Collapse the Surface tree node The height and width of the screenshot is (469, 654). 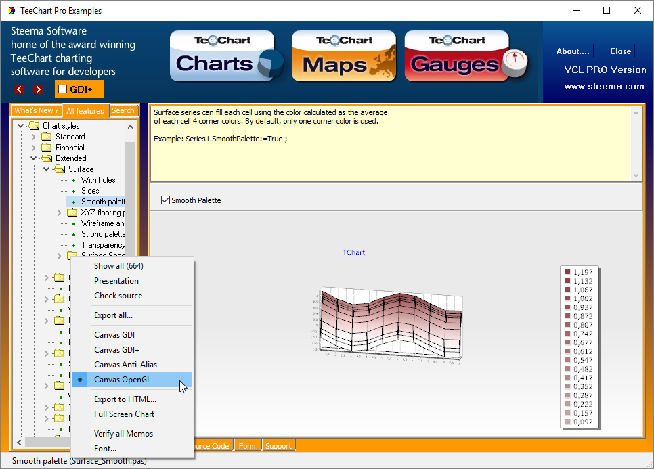click(46, 169)
